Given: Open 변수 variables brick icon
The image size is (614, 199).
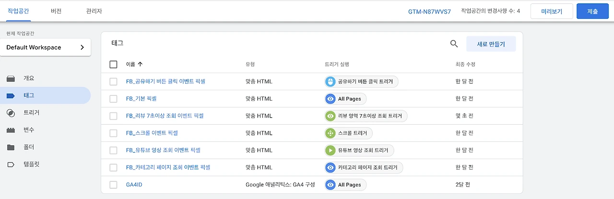Looking at the screenshot, I should point(11,130).
